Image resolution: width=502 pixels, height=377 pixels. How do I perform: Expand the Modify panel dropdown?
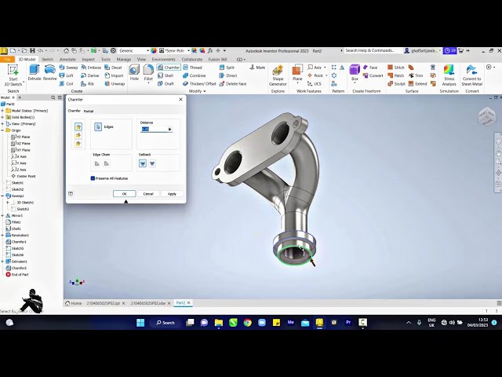197,91
